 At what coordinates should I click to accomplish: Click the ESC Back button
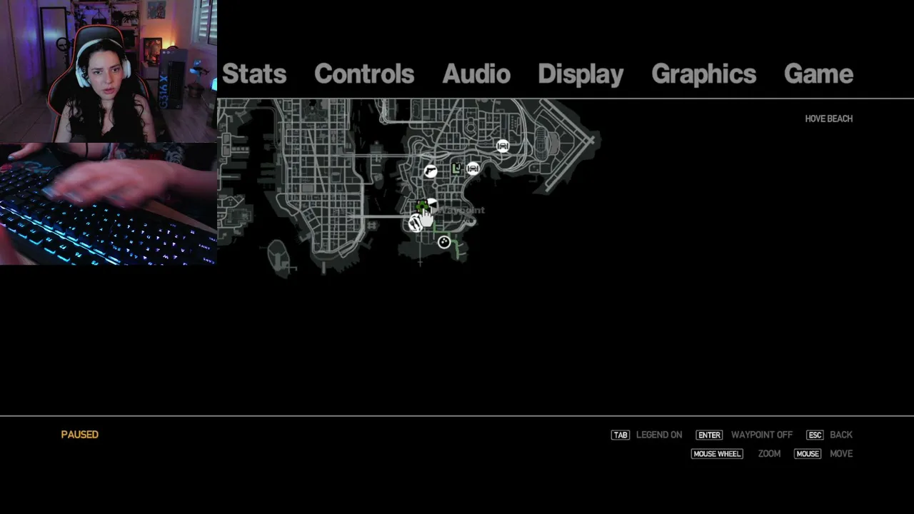pos(829,435)
